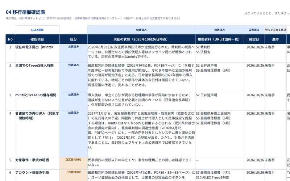Click 未着手 in the 全国でのTreeeS導入時期 row
The image size is (290, 181).
[269, 66]
